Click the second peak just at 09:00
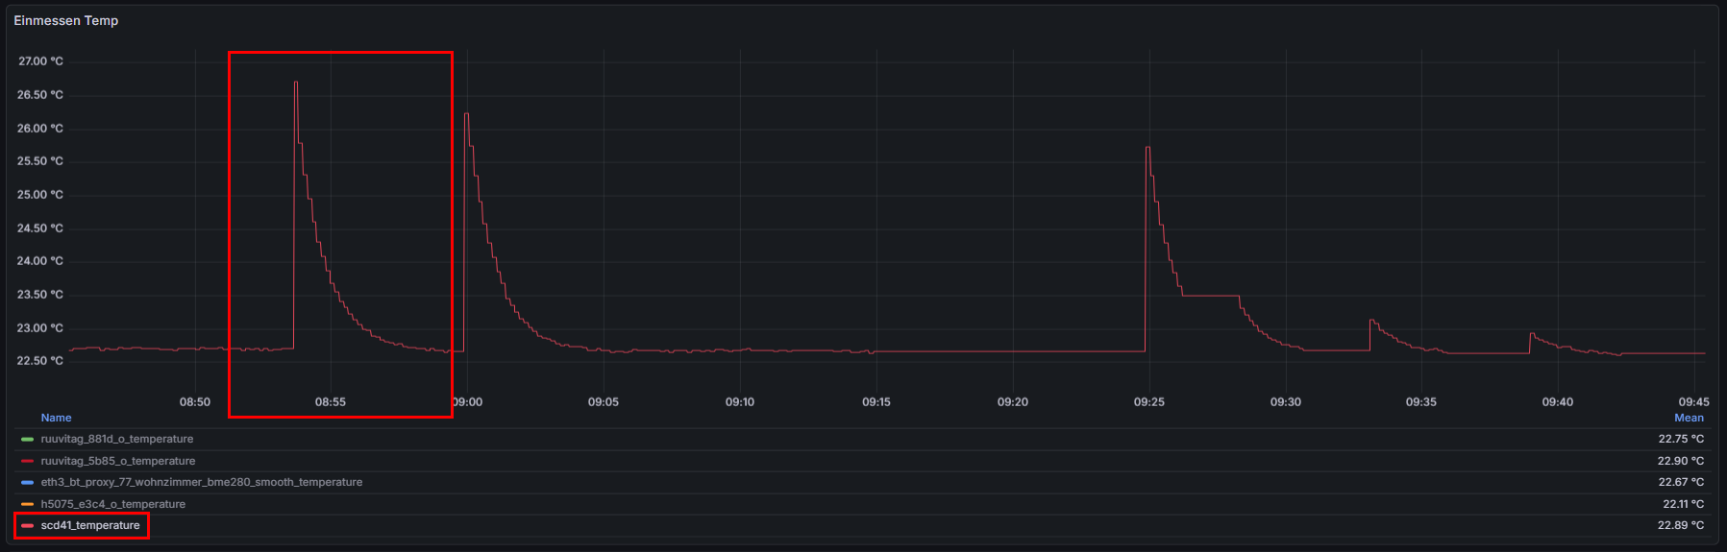 click(466, 115)
